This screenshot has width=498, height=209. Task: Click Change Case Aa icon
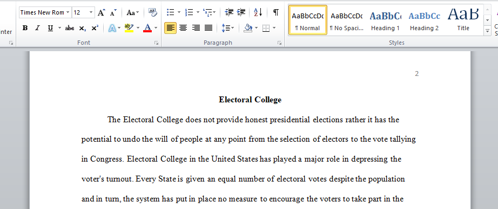[131, 12]
